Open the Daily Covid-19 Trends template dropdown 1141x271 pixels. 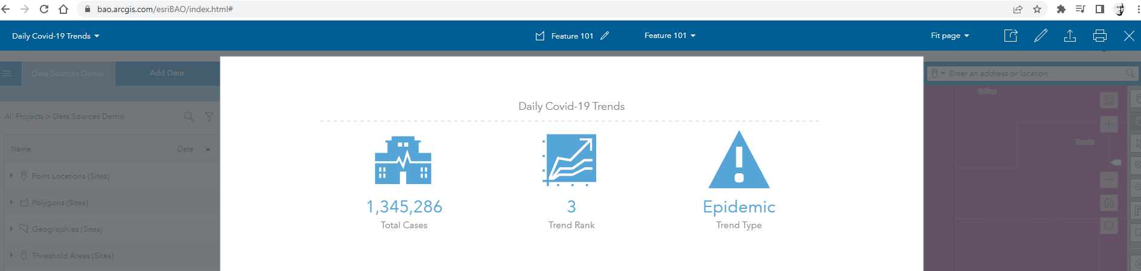click(x=56, y=36)
